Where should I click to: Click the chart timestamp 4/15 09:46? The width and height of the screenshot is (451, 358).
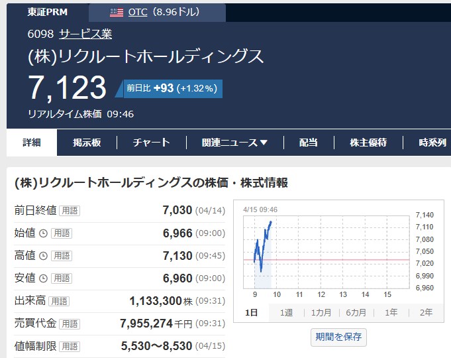click(260, 209)
